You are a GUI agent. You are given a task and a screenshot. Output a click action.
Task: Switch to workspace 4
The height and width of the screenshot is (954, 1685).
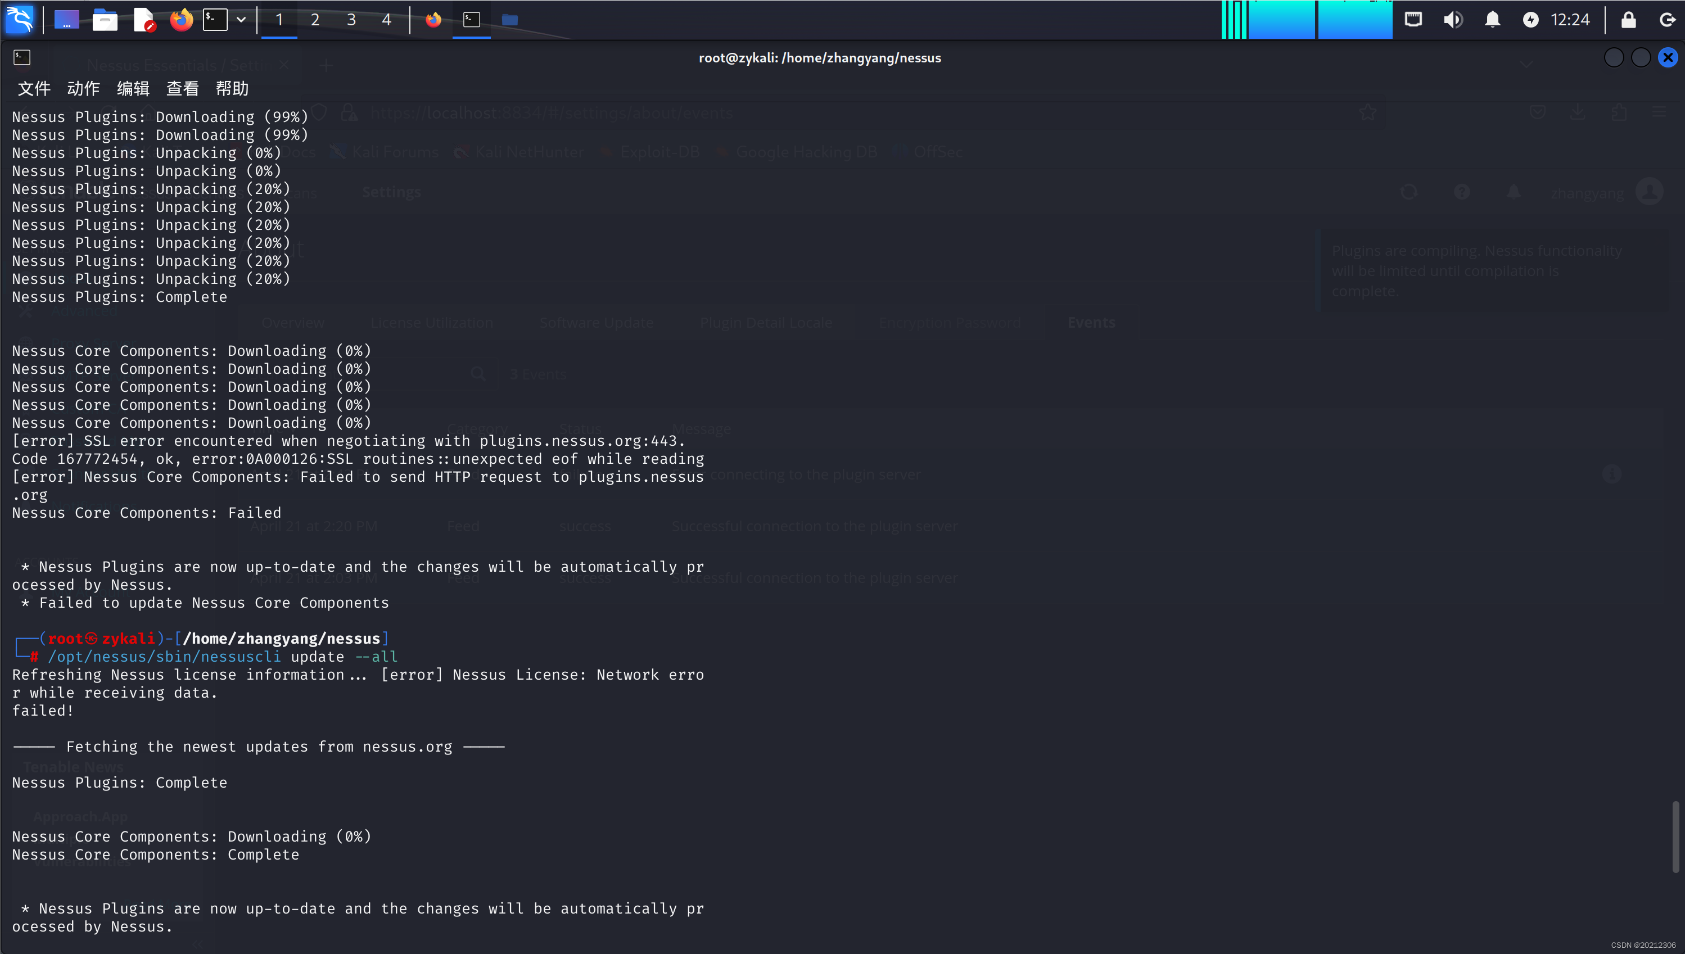pos(386,20)
